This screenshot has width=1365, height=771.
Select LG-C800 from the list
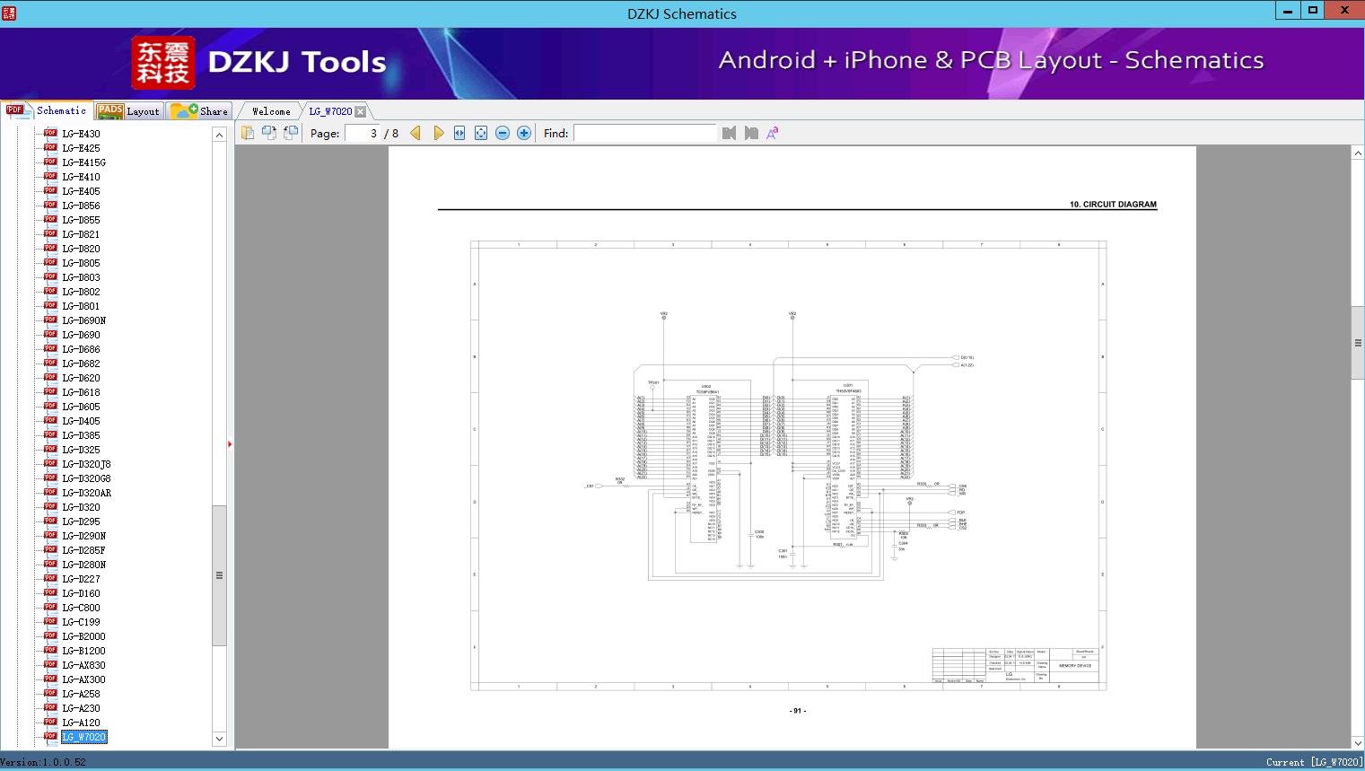[81, 608]
